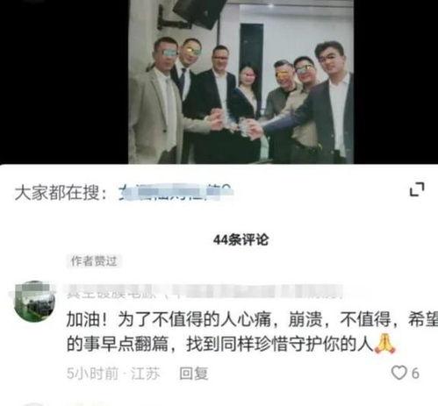The width and height of the screenshot is (438, 406).
Task: Select the comment text starting with 加油
Action: tap(252, 331)
